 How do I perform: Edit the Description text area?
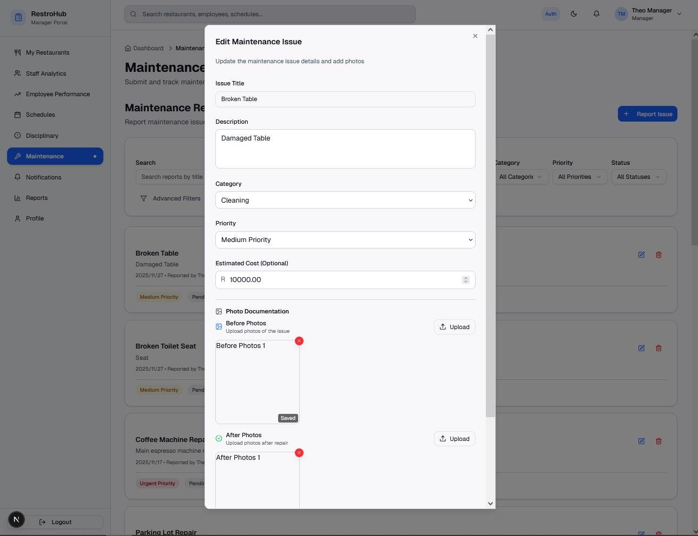click(345, 149)
